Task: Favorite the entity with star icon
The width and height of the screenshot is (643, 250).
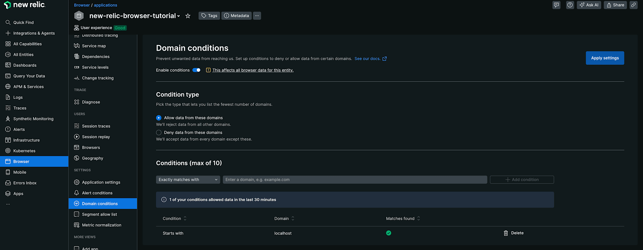Action: click(188, 16)
